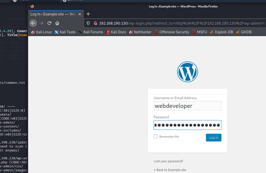Click the WordPress logo
The height and width of the screenshot is (173, 266).
pos(187,72)
